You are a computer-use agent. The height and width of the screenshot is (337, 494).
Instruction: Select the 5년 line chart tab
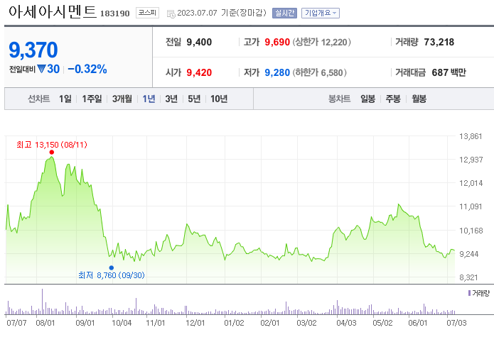tap(194, 99)
